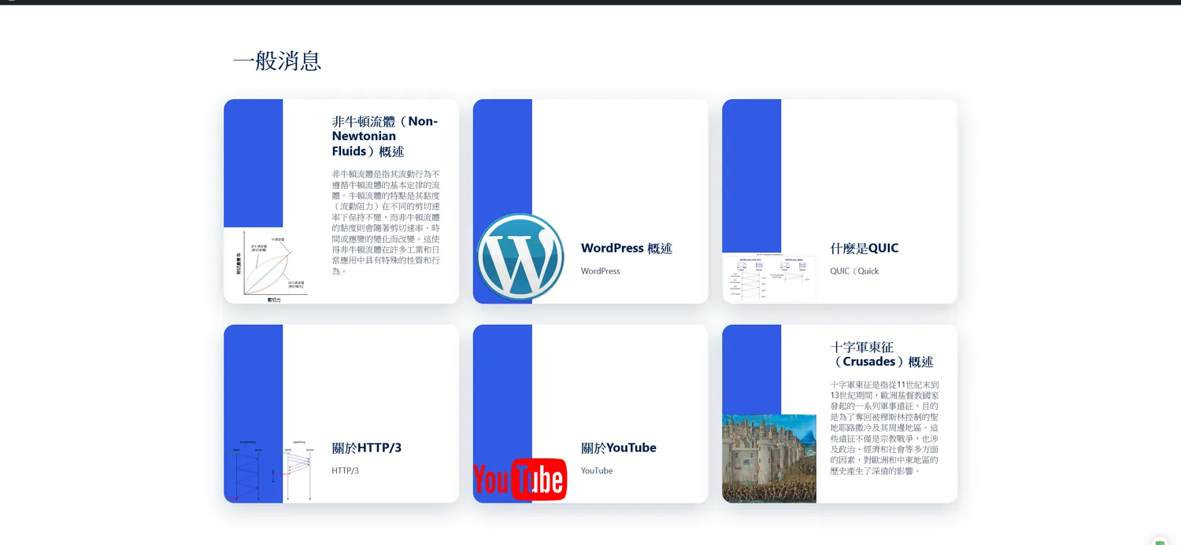Click the non-Newtonian fluids description paragraph
The height and width of the screenshot is (545, 1181).
[x=386, y=222]
